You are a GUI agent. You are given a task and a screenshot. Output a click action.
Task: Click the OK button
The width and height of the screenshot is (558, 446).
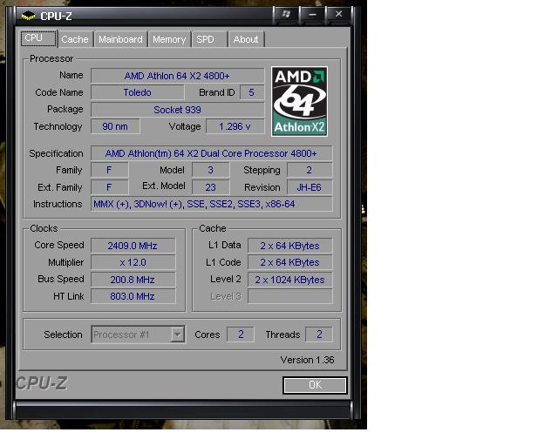[x=315, y=385]
